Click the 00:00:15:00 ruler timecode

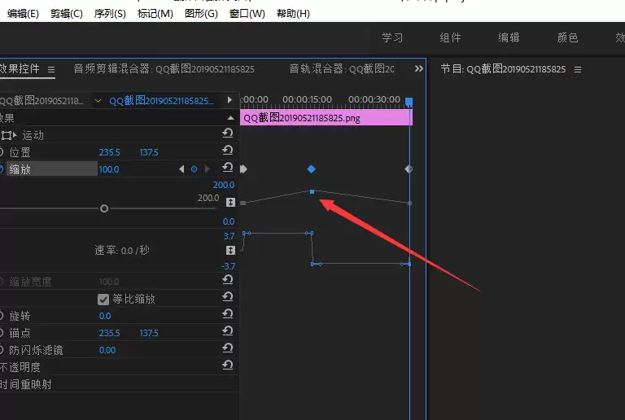pyautogui.click(x=307, y=99)
